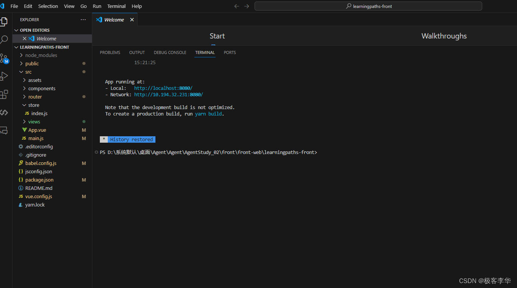Viewport: 517px width, 288px height.
Task: Open the Run menu
Action: (97, 6)
